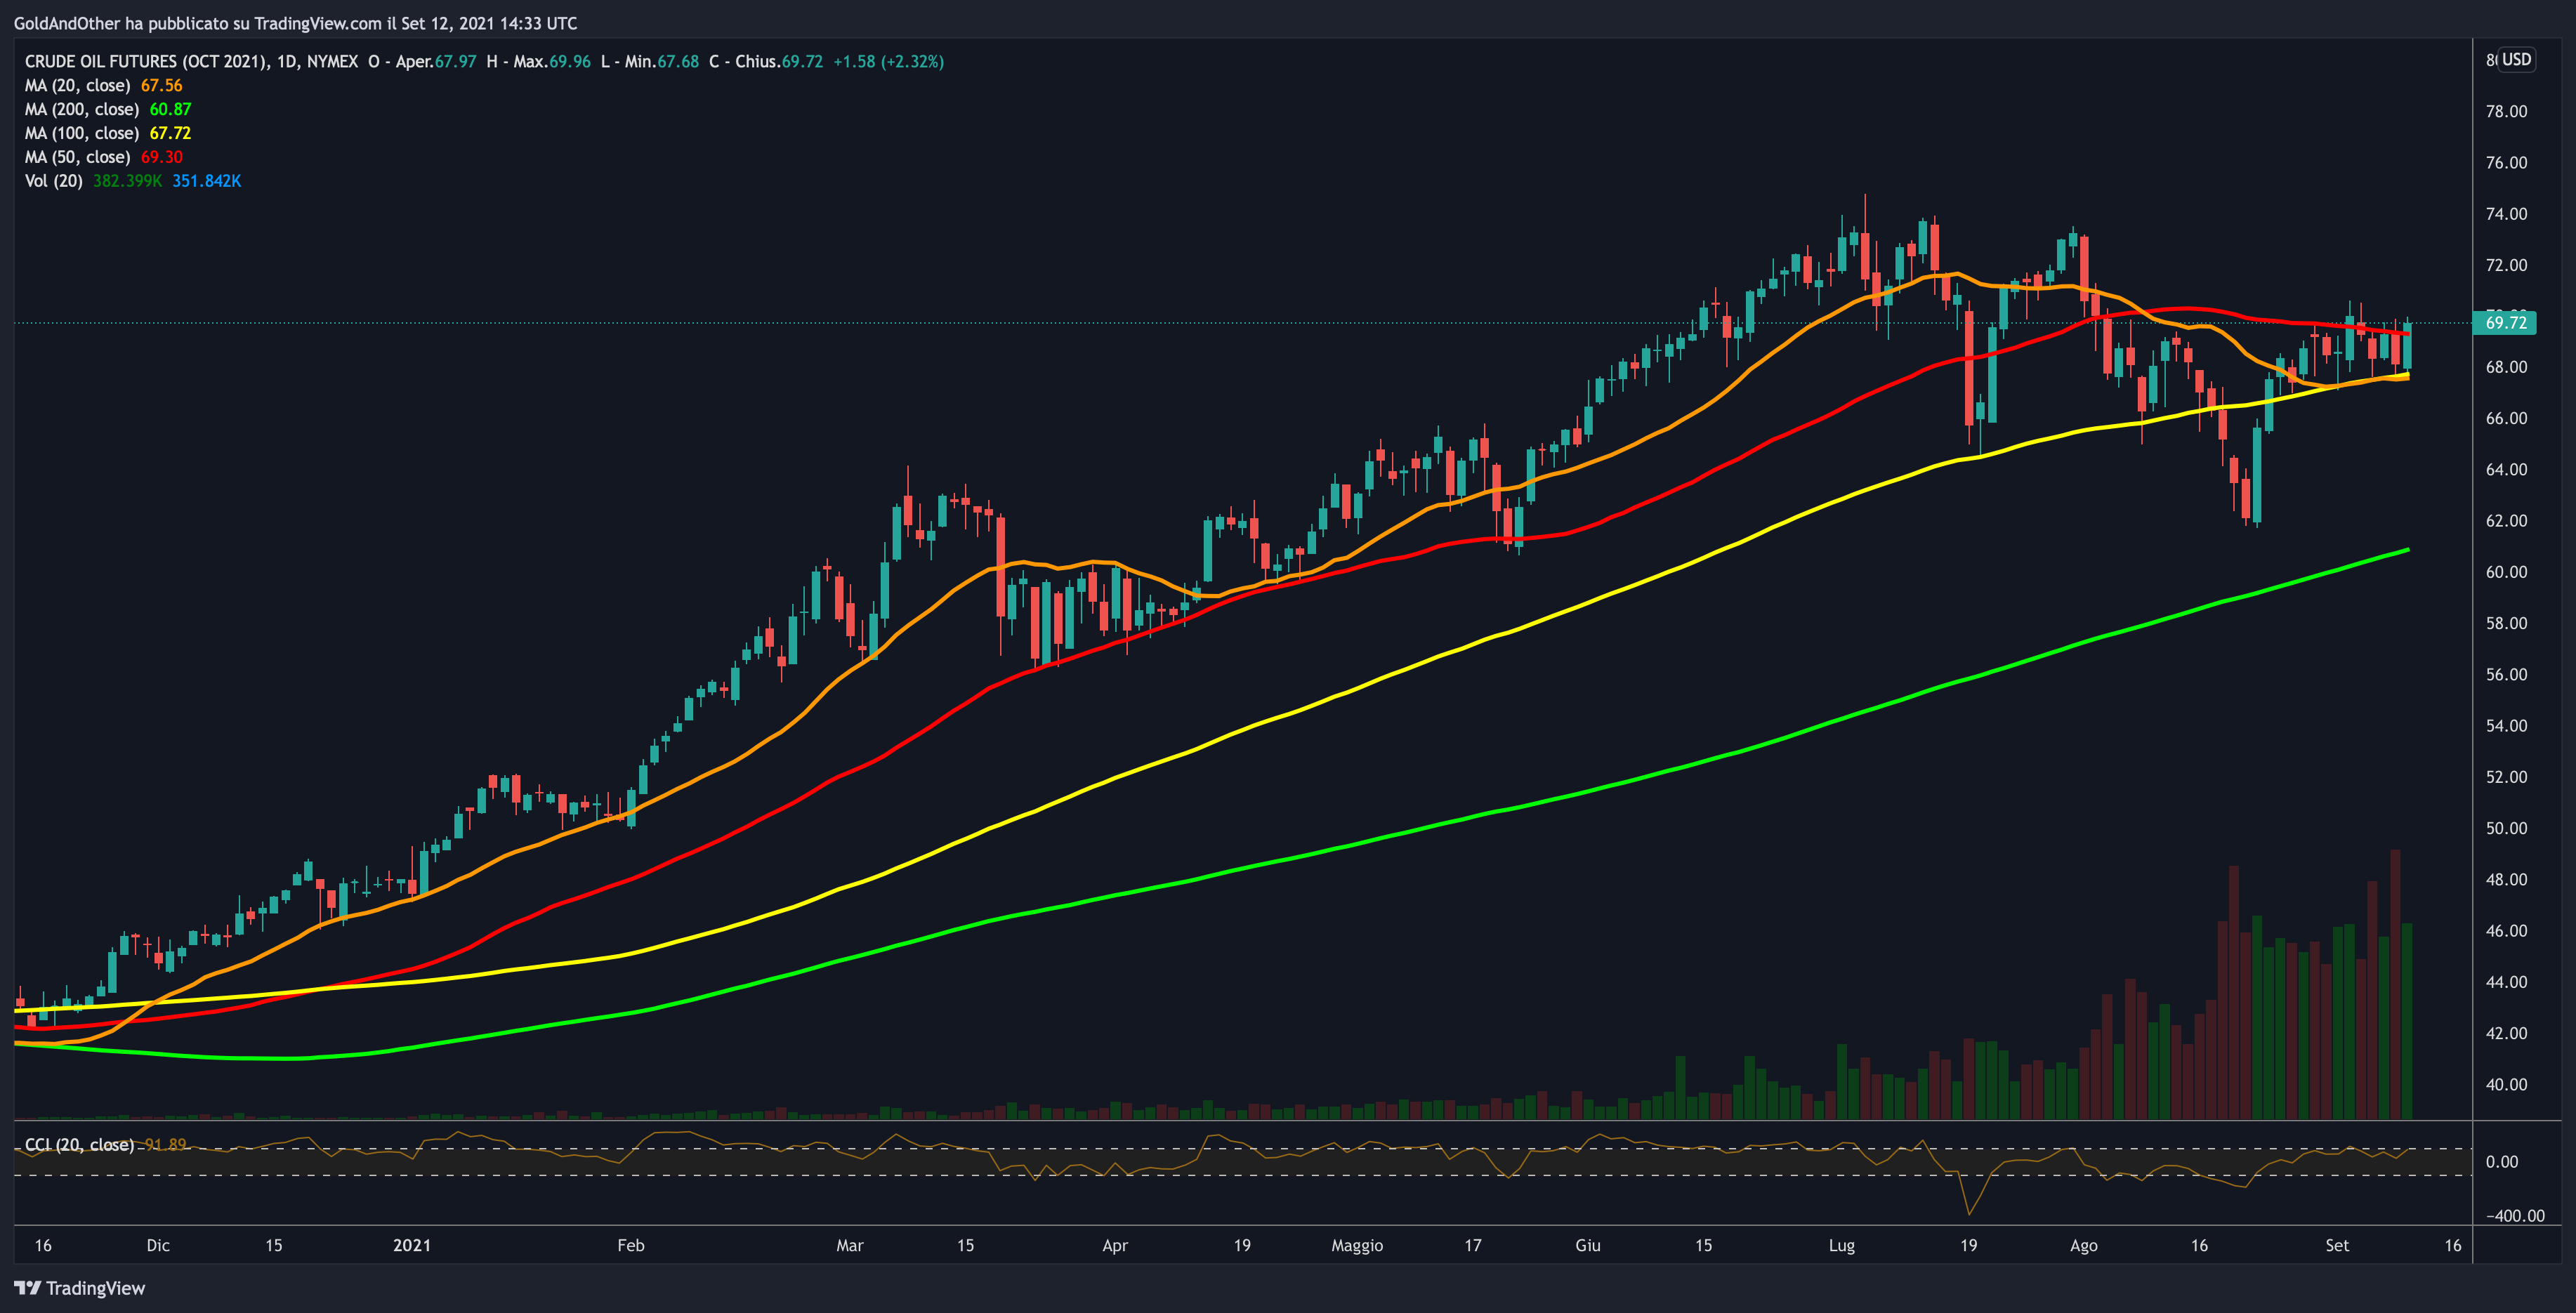Click the Set time axis label

pos(2337,1245)
